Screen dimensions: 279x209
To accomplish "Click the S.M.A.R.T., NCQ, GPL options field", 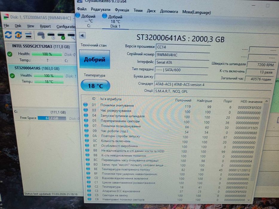I will (x=213, y=91).
